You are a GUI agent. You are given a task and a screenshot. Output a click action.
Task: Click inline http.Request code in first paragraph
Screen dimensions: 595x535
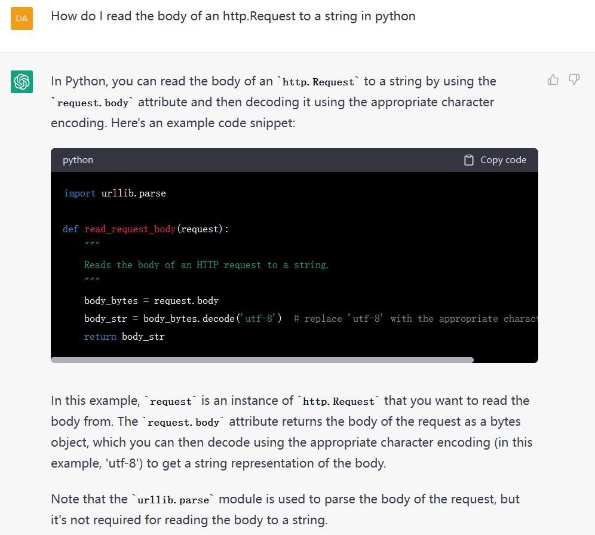(318, 82)
